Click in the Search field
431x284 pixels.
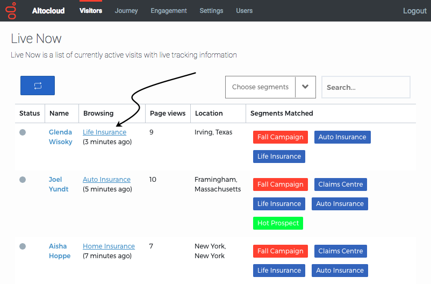pyautogui.click(x=366, y=87)
